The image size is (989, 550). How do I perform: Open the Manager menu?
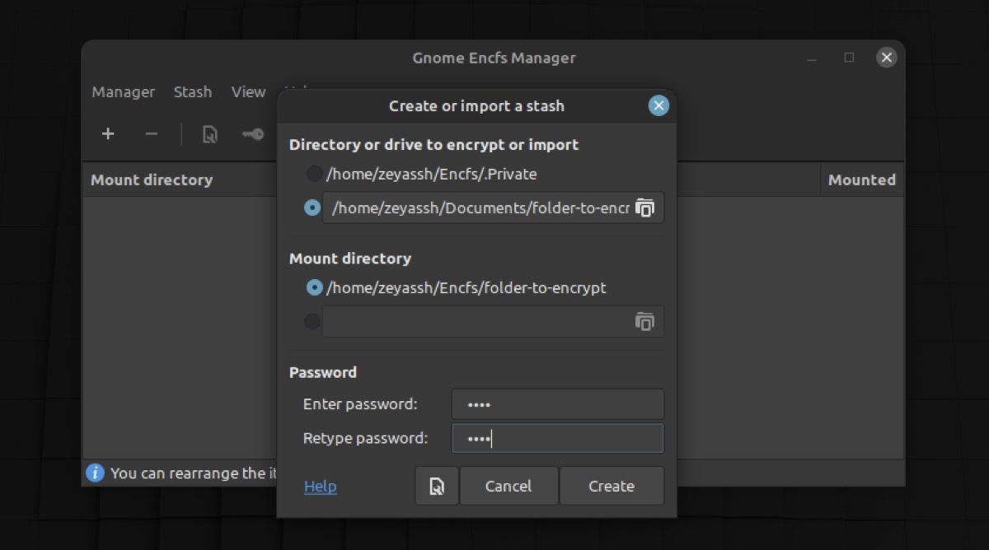point(123,92)
